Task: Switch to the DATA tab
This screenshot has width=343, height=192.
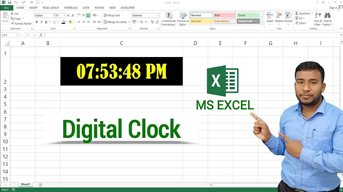Action: click(86, 8)
